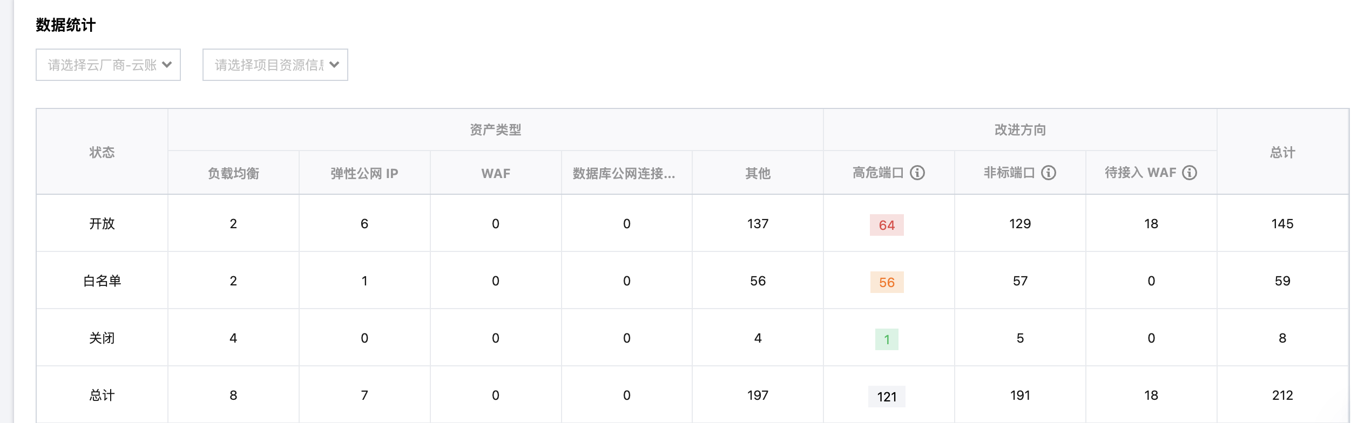Click orange whitelist high-risk count 56
This screenshot has height=423, width=1351.
tap(887, 282)
